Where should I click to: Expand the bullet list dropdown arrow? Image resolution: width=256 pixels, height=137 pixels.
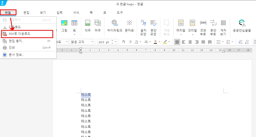[223, 42]
